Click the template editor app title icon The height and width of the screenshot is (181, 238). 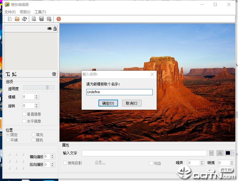(x=7, y=4)
